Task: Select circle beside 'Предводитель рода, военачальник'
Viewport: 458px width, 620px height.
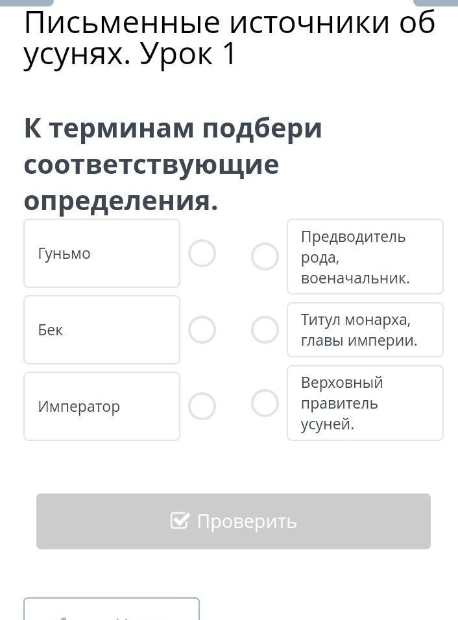Action: coord(265,257)
